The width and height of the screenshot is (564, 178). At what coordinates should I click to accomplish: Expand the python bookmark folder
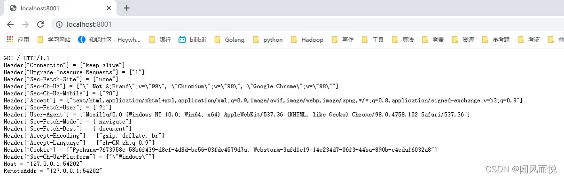pyautogui.click(x=268, y=40)
